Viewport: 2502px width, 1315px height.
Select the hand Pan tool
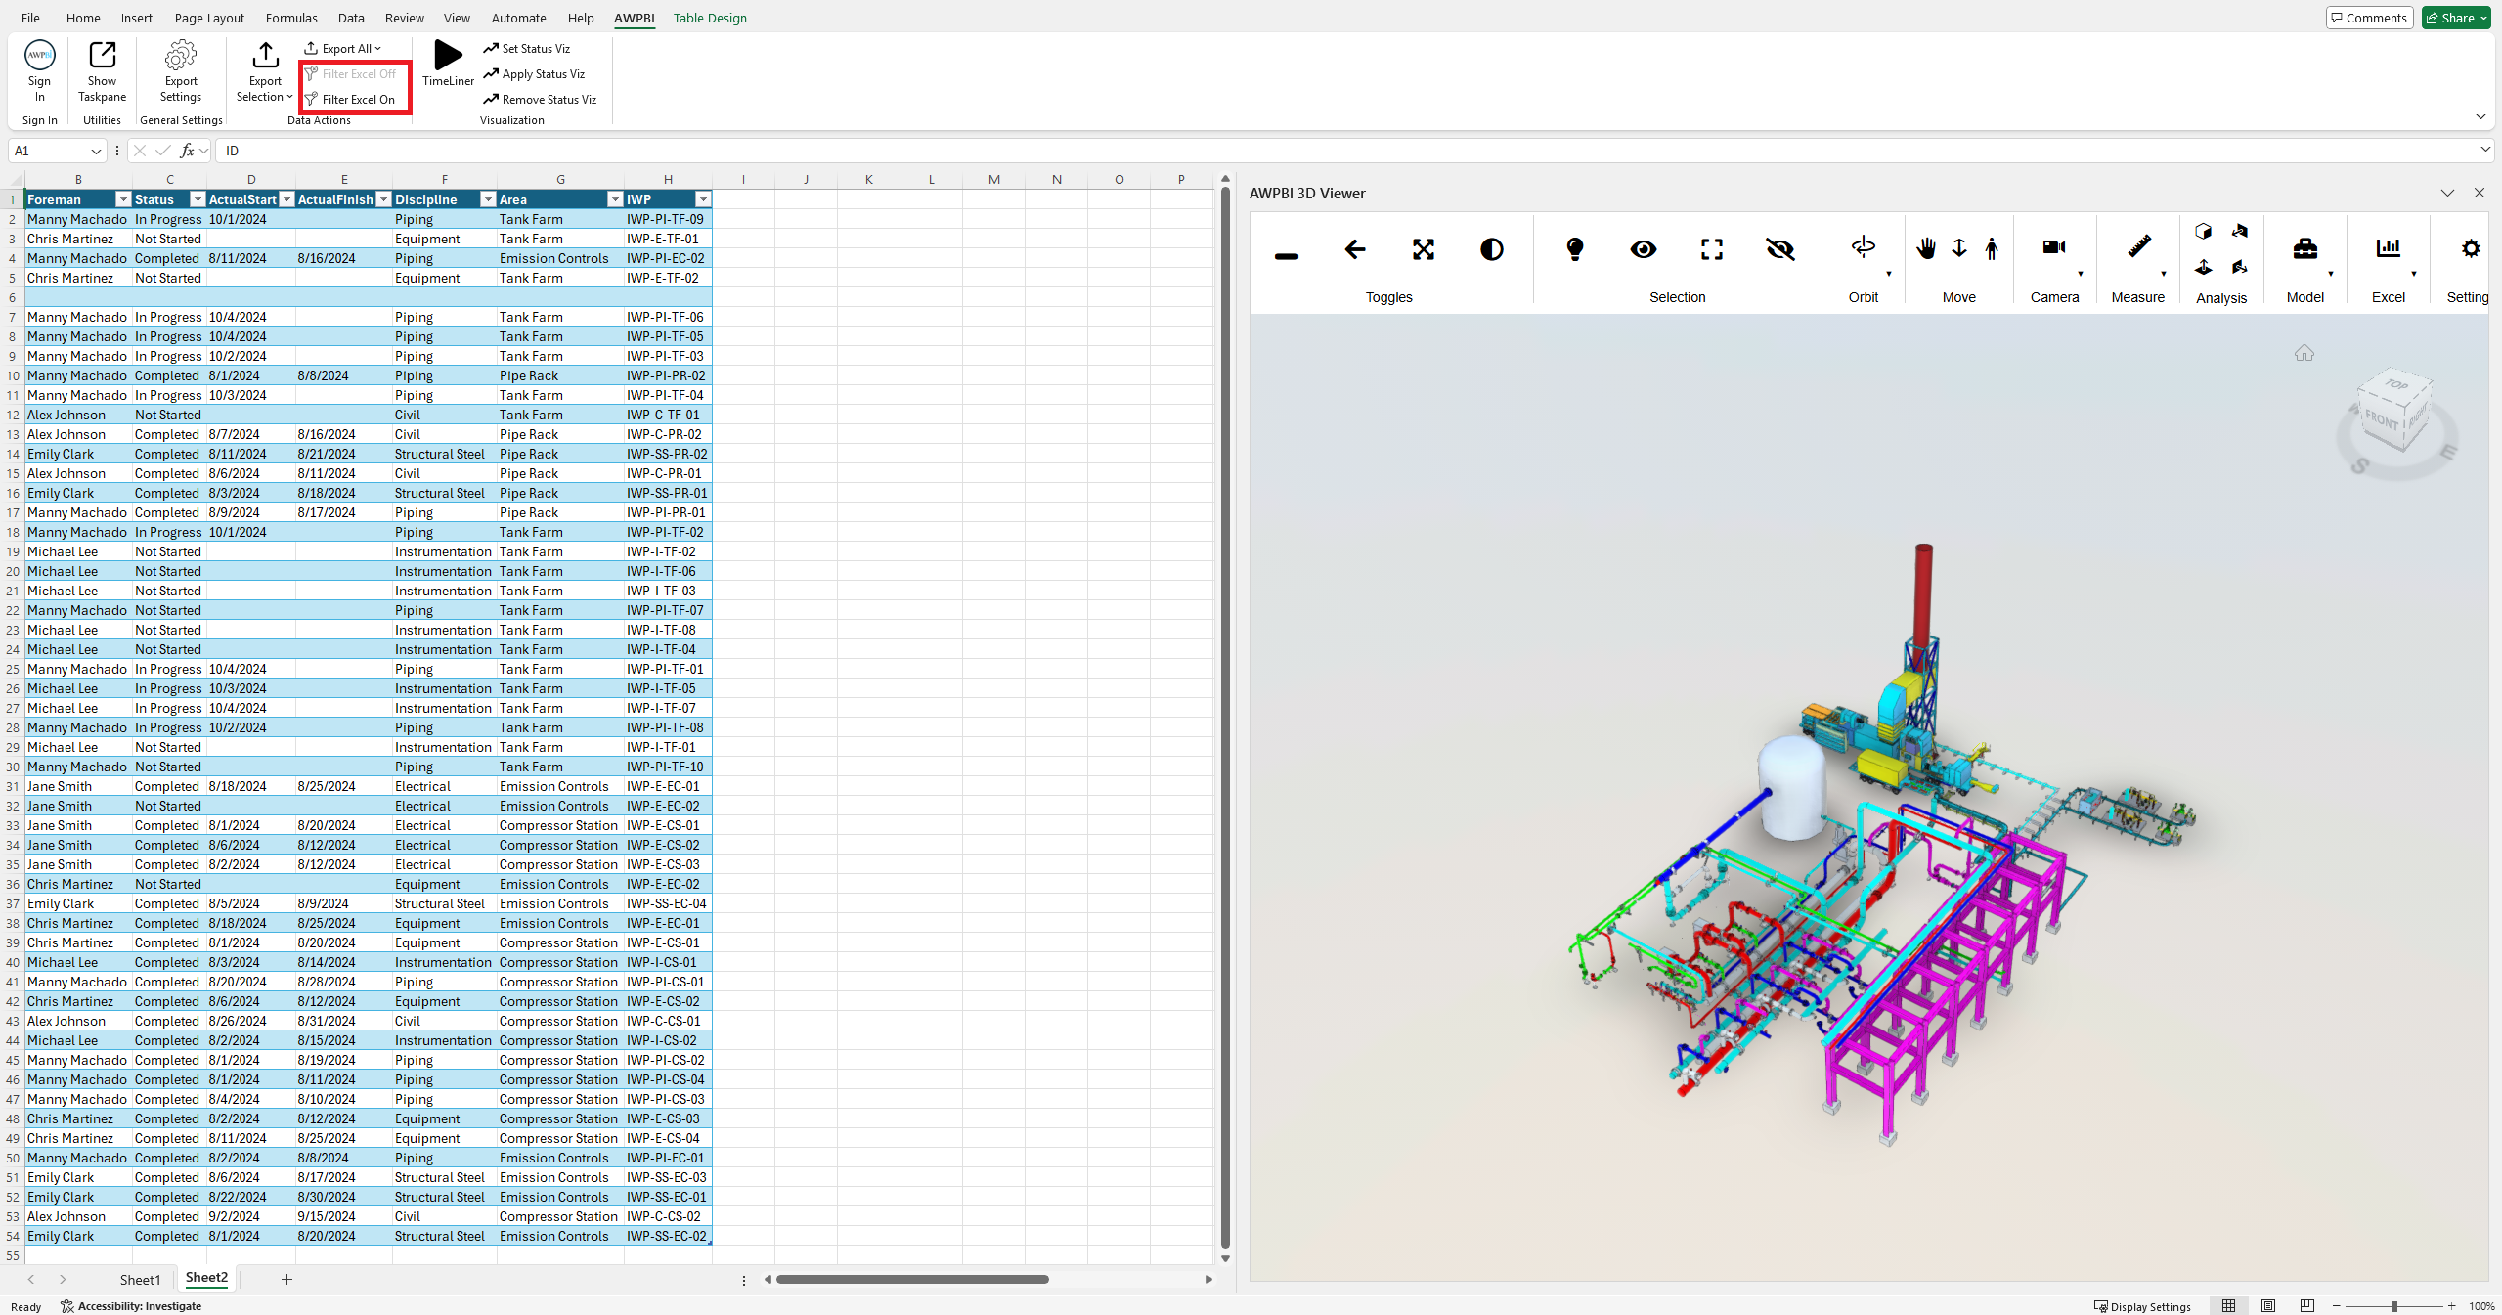[x=1926, y=248]
